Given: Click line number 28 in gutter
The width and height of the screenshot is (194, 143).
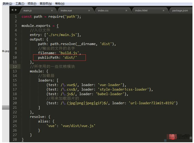Looking at the screenshot, I should pyautogui.click(x=15, y=139).
